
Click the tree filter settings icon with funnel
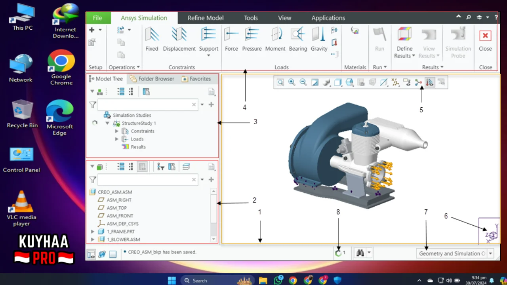(x=160, y=167)
